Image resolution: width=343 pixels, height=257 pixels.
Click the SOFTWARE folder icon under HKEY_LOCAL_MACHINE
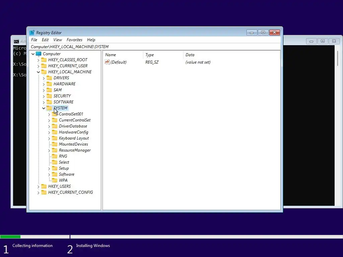pyautogui.click(x=50, y=102)
